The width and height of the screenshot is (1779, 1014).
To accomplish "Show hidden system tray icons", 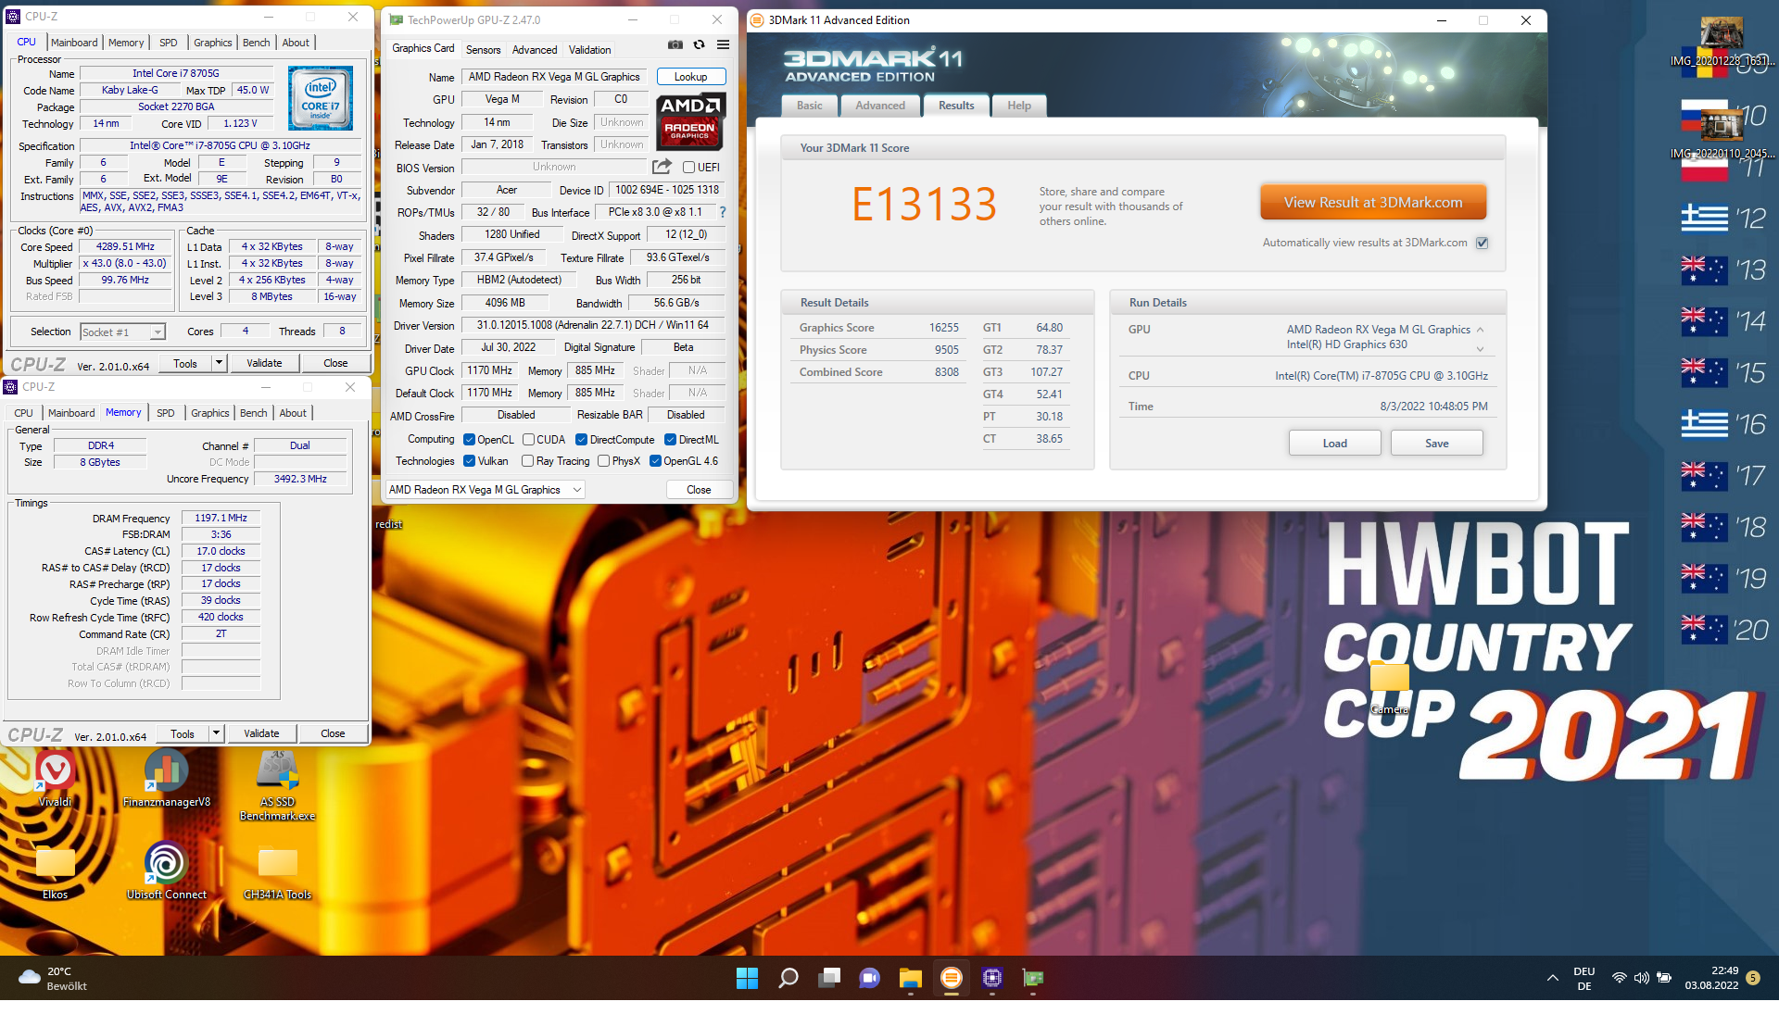I will click(x=1553, y=978).
